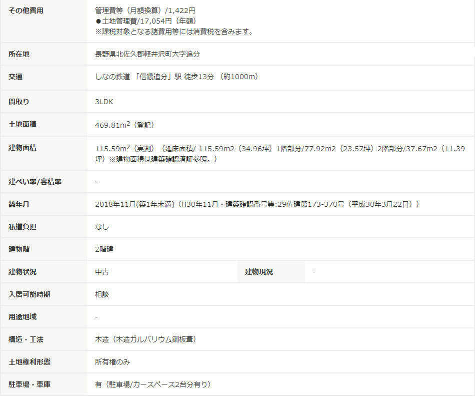The height and width of the screenshot is (400, 475).
Task: Click the 中古 building status value
Action: coord(102,272)
